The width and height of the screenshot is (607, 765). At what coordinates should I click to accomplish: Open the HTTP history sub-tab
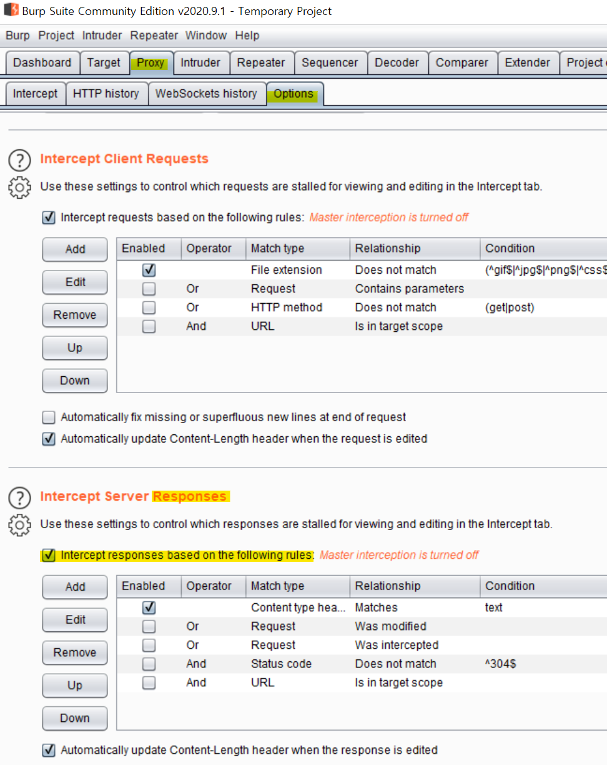[106, 94]
